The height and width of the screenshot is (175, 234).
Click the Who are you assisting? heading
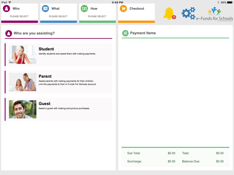pyautogui.click(x=34, y=33)
